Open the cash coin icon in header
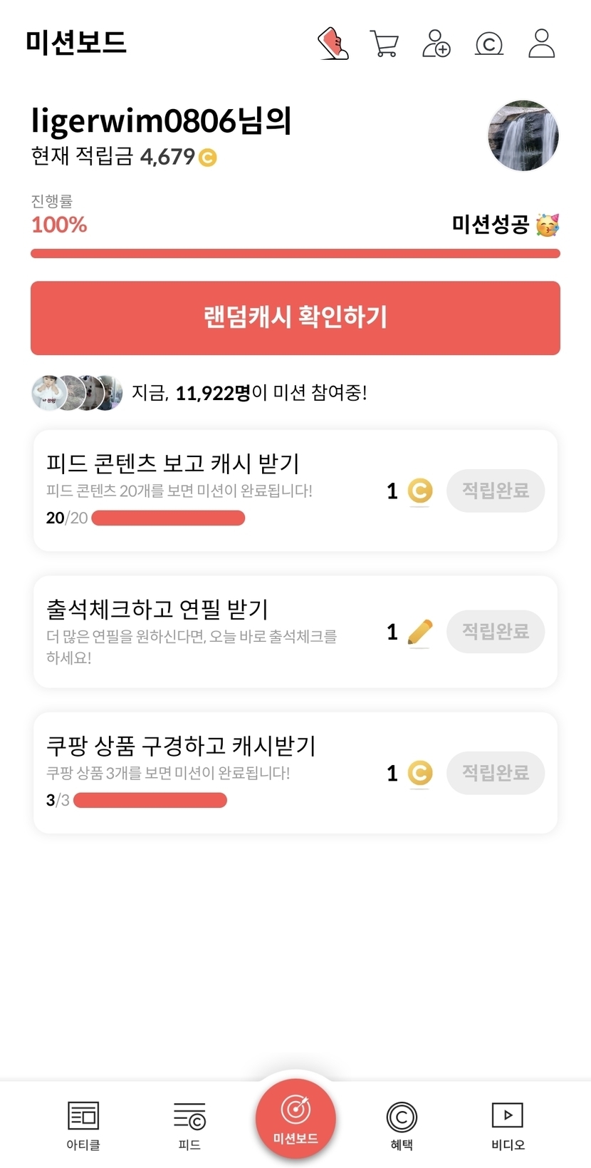Image resolution: width=591 pixels, height=1168 pixels. click(x=489, y=44)
